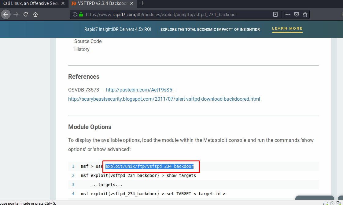Open a new tab with plus button
Viewport: 343px width, 205px height.
pos(142,3)
